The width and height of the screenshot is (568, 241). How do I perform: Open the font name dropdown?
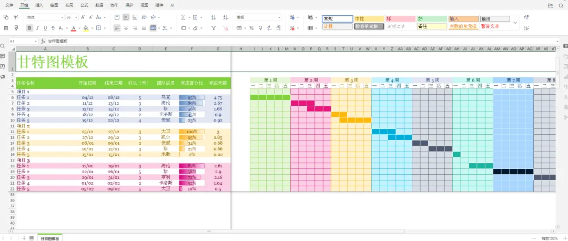click(x=62, y=17)
